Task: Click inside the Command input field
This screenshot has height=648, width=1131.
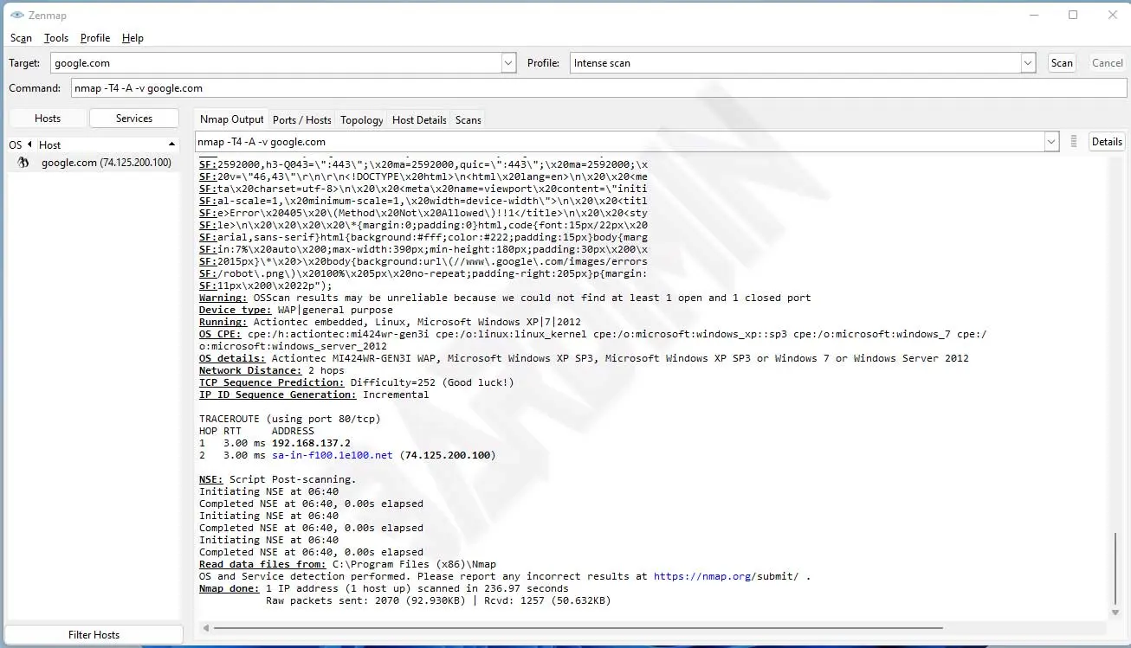Action: [598, 88]
